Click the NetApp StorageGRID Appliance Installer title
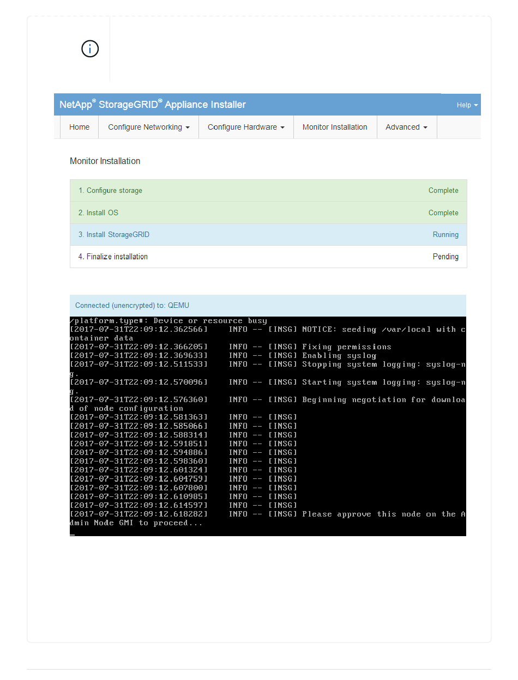This screenshot has width=518, height=680. (x=153, y=105)
